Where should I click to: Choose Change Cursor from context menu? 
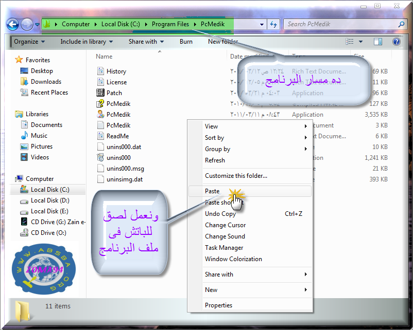point(250,225)
